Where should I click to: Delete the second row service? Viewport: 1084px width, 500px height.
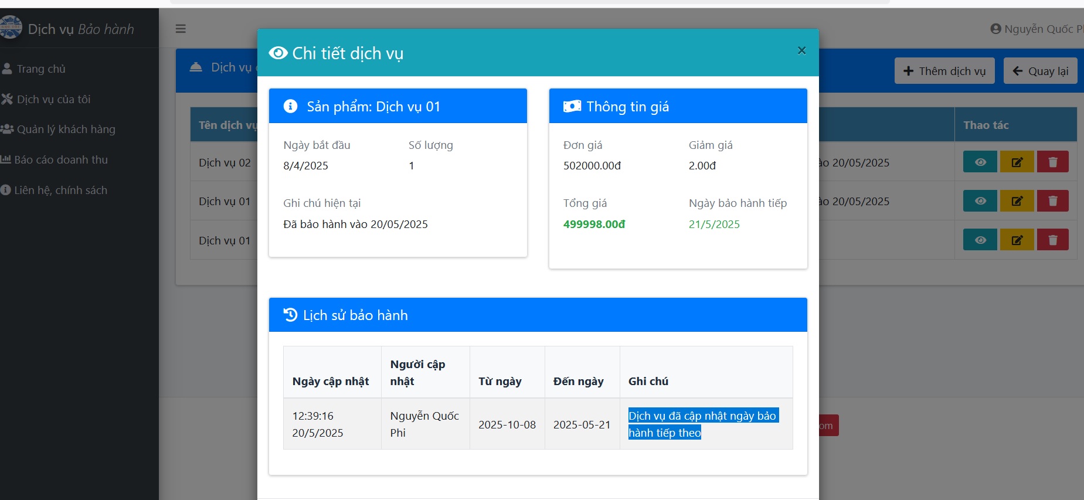(x=1052, y=201)
